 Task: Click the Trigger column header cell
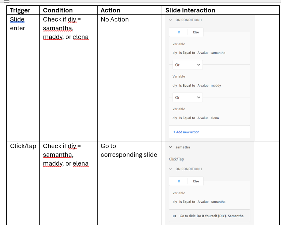click(x=20, y=10)
